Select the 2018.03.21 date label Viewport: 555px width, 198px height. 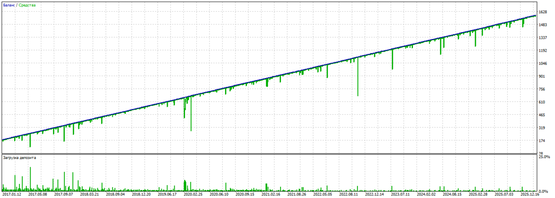(89, 194)
